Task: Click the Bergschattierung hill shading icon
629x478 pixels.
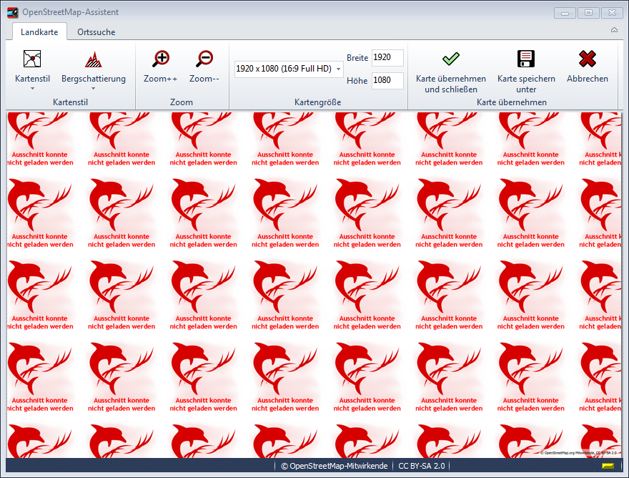Action: pyautogui.click(x=93, y=59)
